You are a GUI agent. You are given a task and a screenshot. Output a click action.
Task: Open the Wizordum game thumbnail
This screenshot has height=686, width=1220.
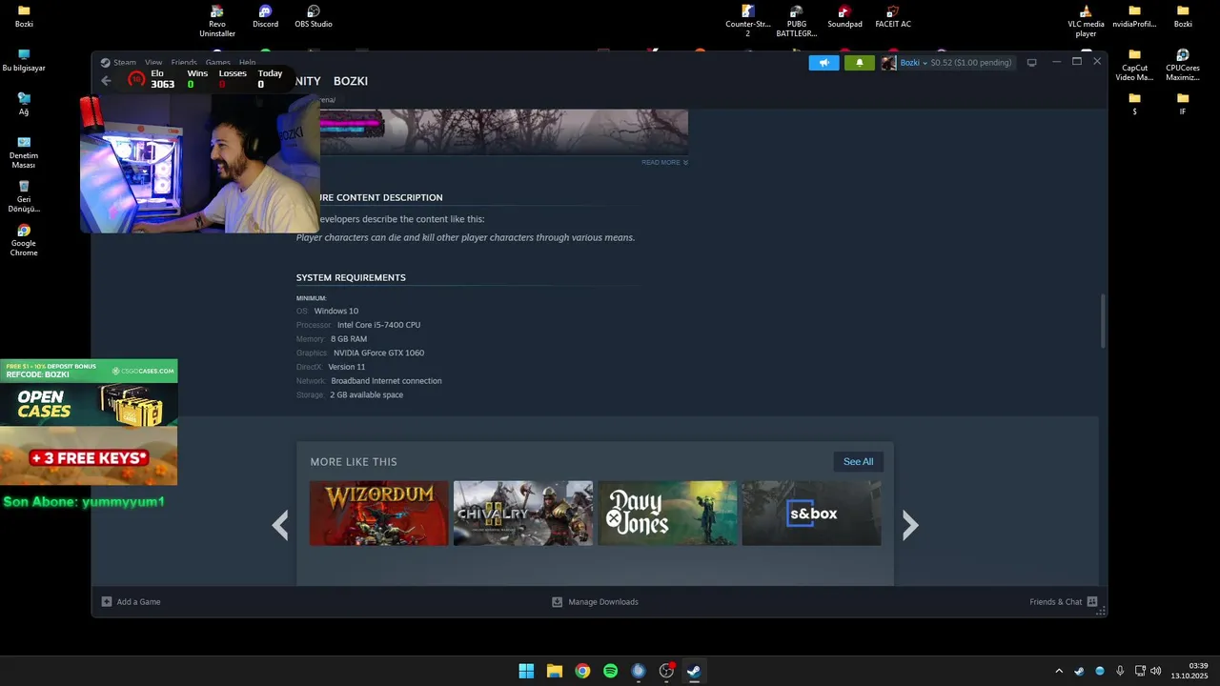pos(379,514)
